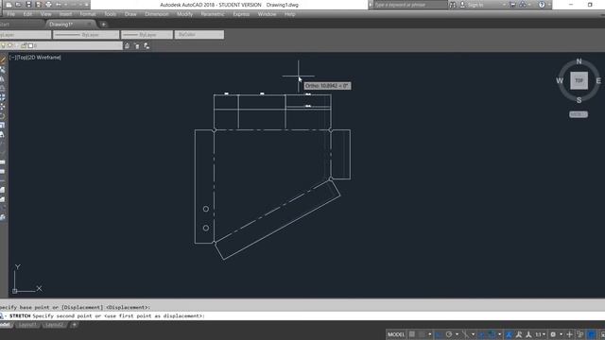Viewport: 605px width, 340px height.
Task: Click the TOP face of the ViewCube
Action: click(579, 80)
